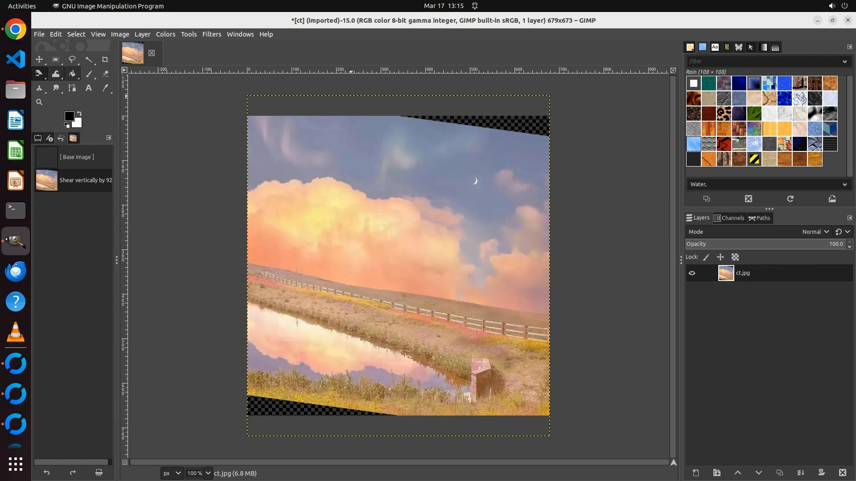Select the Crop tool
Image resolution: width=856 pixels, height=481 pixels.
coord(105,60)
